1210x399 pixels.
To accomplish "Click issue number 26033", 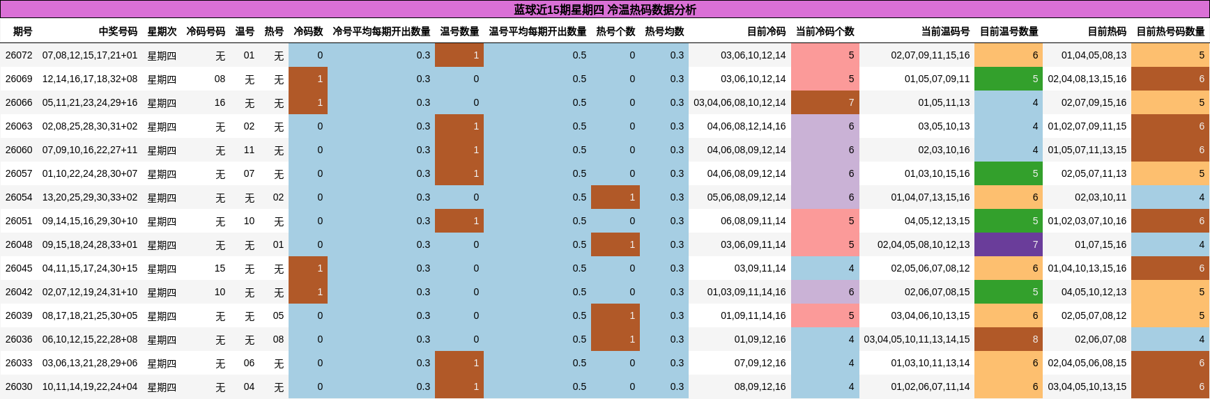I will point(19,363).
